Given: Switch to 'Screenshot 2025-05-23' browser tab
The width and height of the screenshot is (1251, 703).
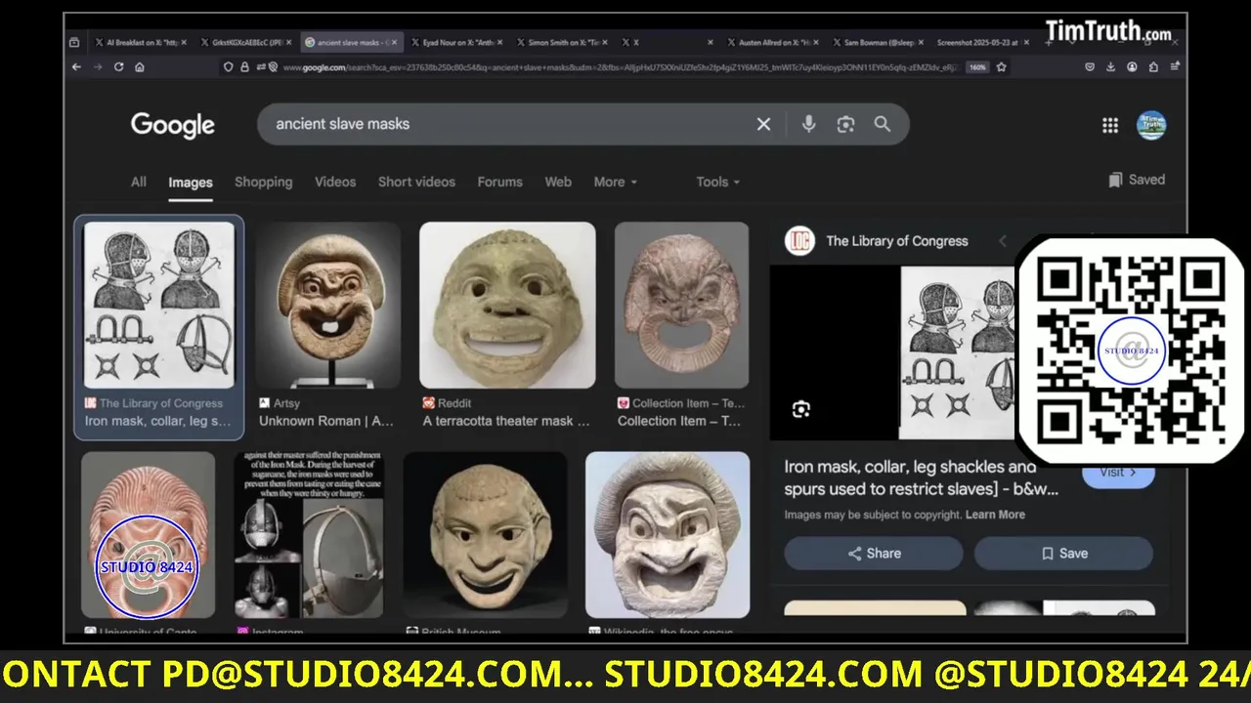Looking at the screenshot, I should point(981,43).
